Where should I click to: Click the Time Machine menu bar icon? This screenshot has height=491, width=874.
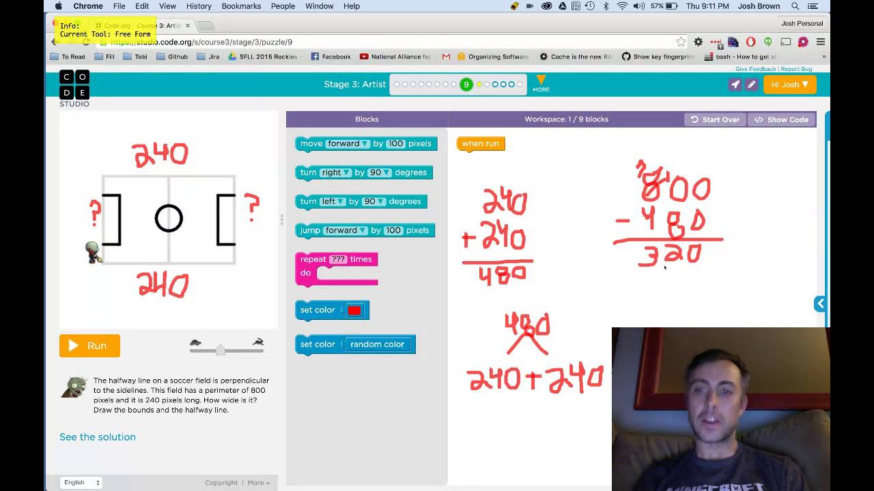tap(590, 6)
